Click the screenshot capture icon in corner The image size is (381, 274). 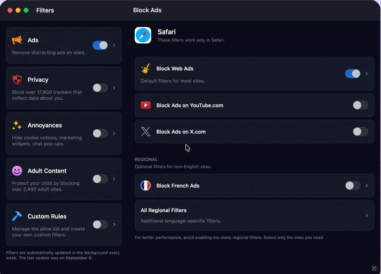click(x=374, y=268)
